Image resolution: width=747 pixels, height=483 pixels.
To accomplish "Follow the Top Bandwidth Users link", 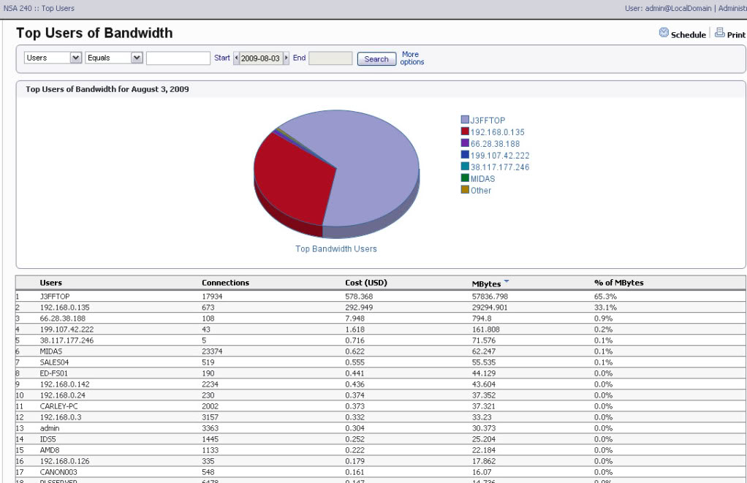I will point(336,248).
